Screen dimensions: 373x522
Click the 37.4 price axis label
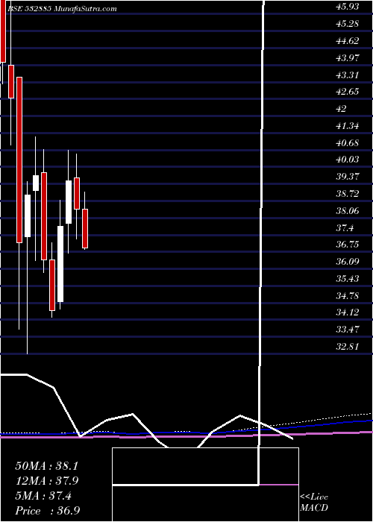(345, 227)
